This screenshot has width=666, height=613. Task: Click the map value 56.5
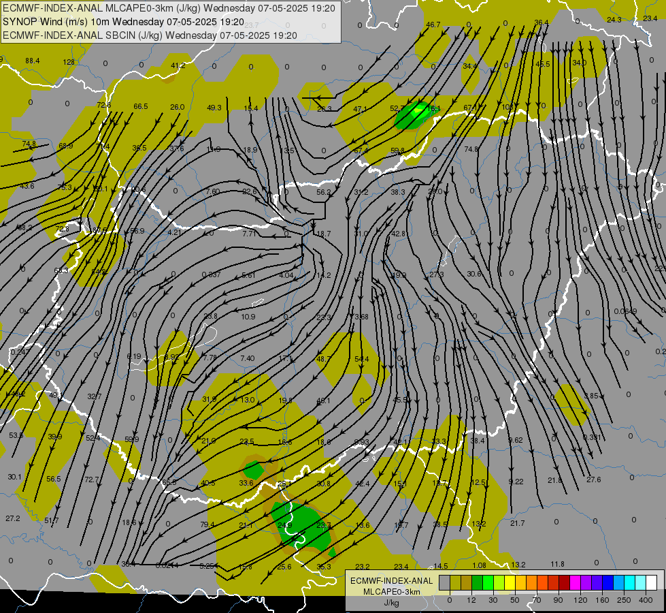pos(54,479)
